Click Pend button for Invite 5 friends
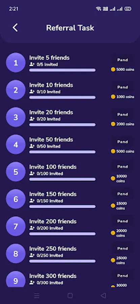This screenshot has width=140, height=304. click(x=122, y=60)
